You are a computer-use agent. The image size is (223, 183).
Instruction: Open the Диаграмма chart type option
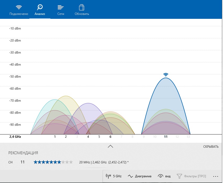pyautogui.click(x=140, y=176)
